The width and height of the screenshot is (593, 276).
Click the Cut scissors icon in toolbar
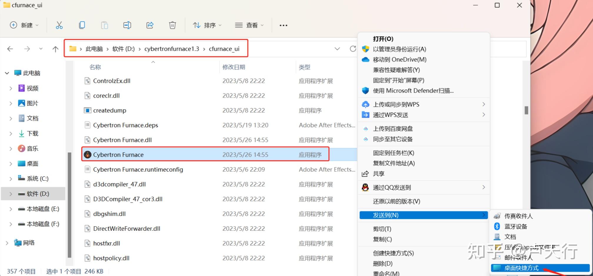click(59, 25)
